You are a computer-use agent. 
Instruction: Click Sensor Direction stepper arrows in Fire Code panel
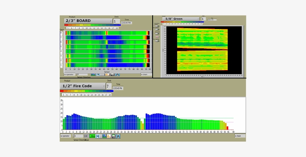pos(73,135)
